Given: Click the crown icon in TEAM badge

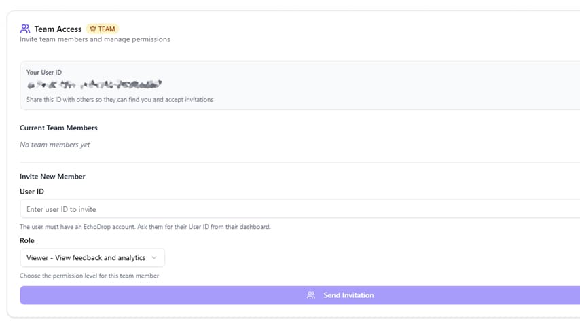Looking at the screenshot, I should point(93,29).
